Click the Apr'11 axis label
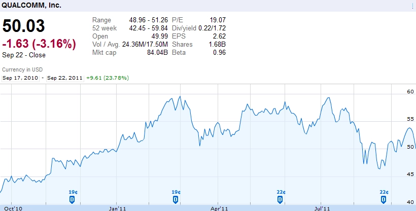Viewport: 416px width, 211px height. point(219,208)
